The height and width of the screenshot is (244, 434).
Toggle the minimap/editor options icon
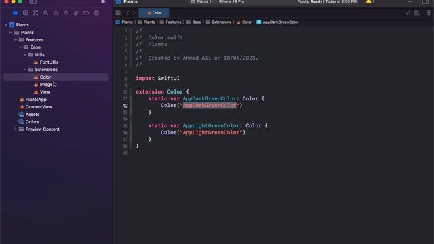(417, 13)
